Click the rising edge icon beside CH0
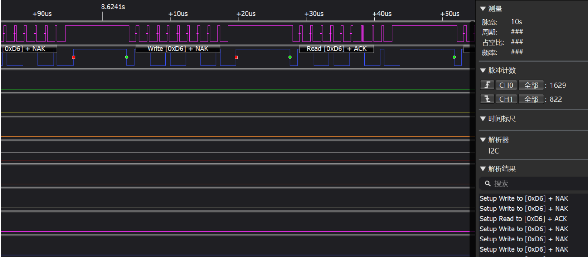The width and height of the screenshot is (588, 257). point(487,85)
